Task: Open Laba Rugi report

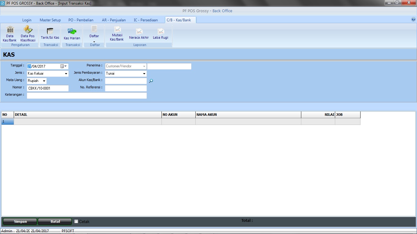Action: tap(161, 34)
